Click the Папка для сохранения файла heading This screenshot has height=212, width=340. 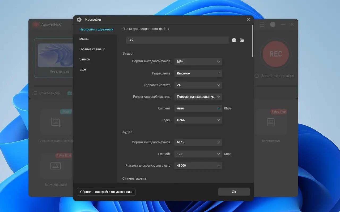[146, 29]
